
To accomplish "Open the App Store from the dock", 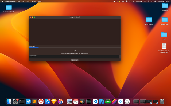I will tap(48, 101).
